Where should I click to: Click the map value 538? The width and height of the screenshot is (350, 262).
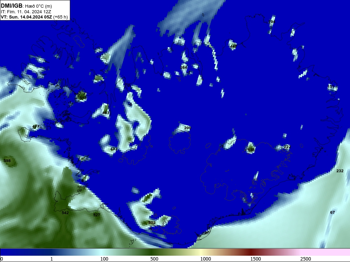251,150
